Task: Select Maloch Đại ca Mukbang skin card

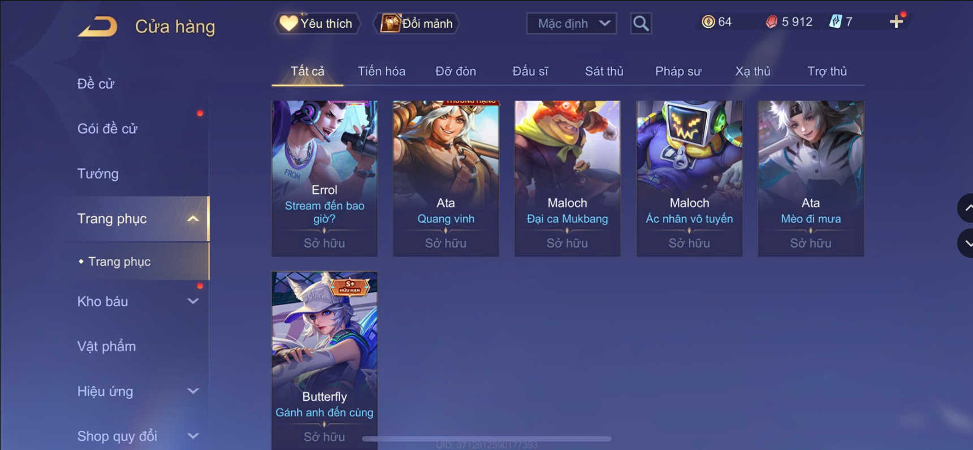Action: pyautogui.click(x=567, y=179)
